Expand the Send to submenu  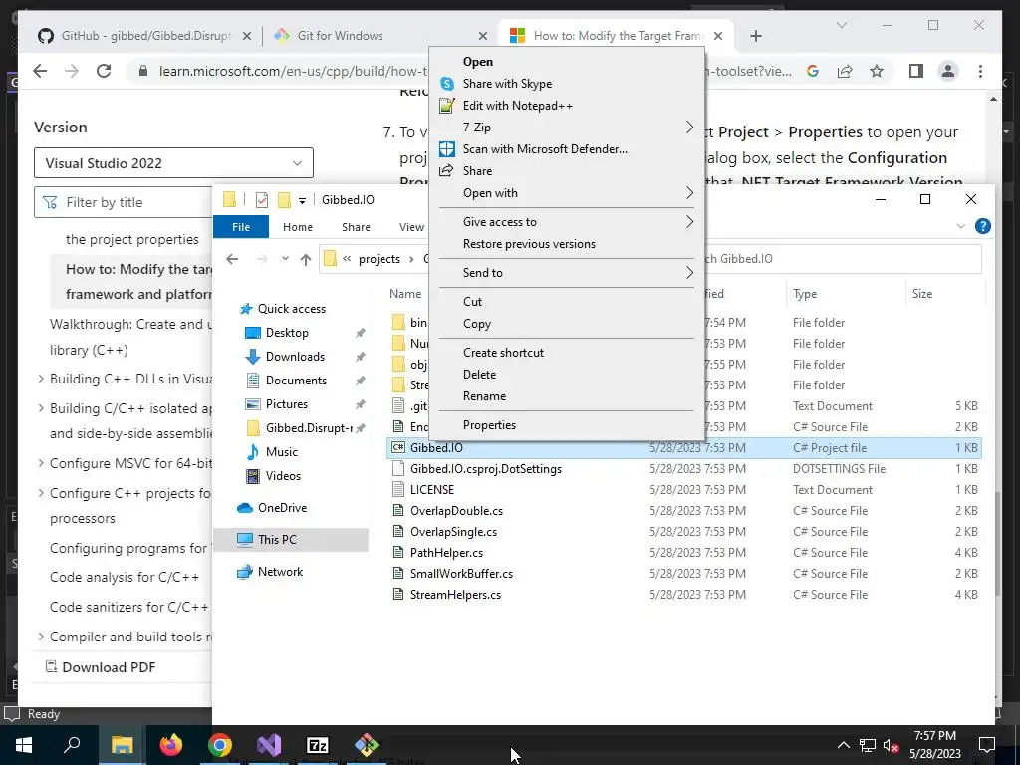click(689, 273)
